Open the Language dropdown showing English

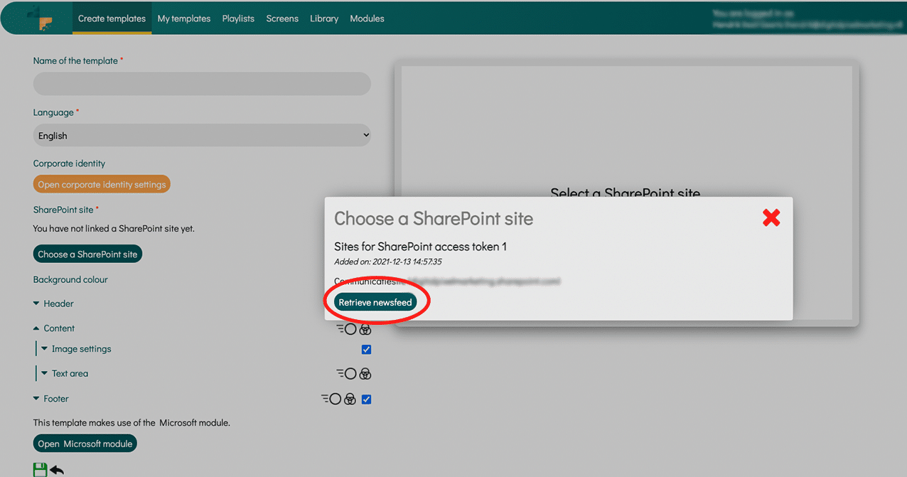pos(202,135)
